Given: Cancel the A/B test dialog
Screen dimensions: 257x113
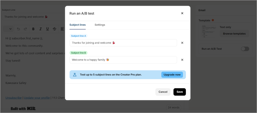Looking at the screenshot, I should (x=163, y=92).
